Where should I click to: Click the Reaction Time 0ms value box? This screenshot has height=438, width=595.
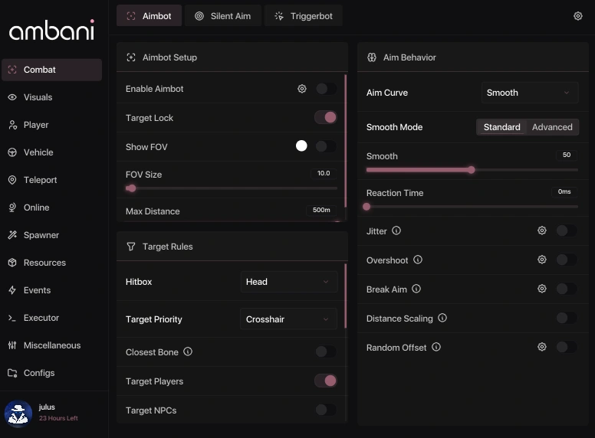(x=564, y=191)
